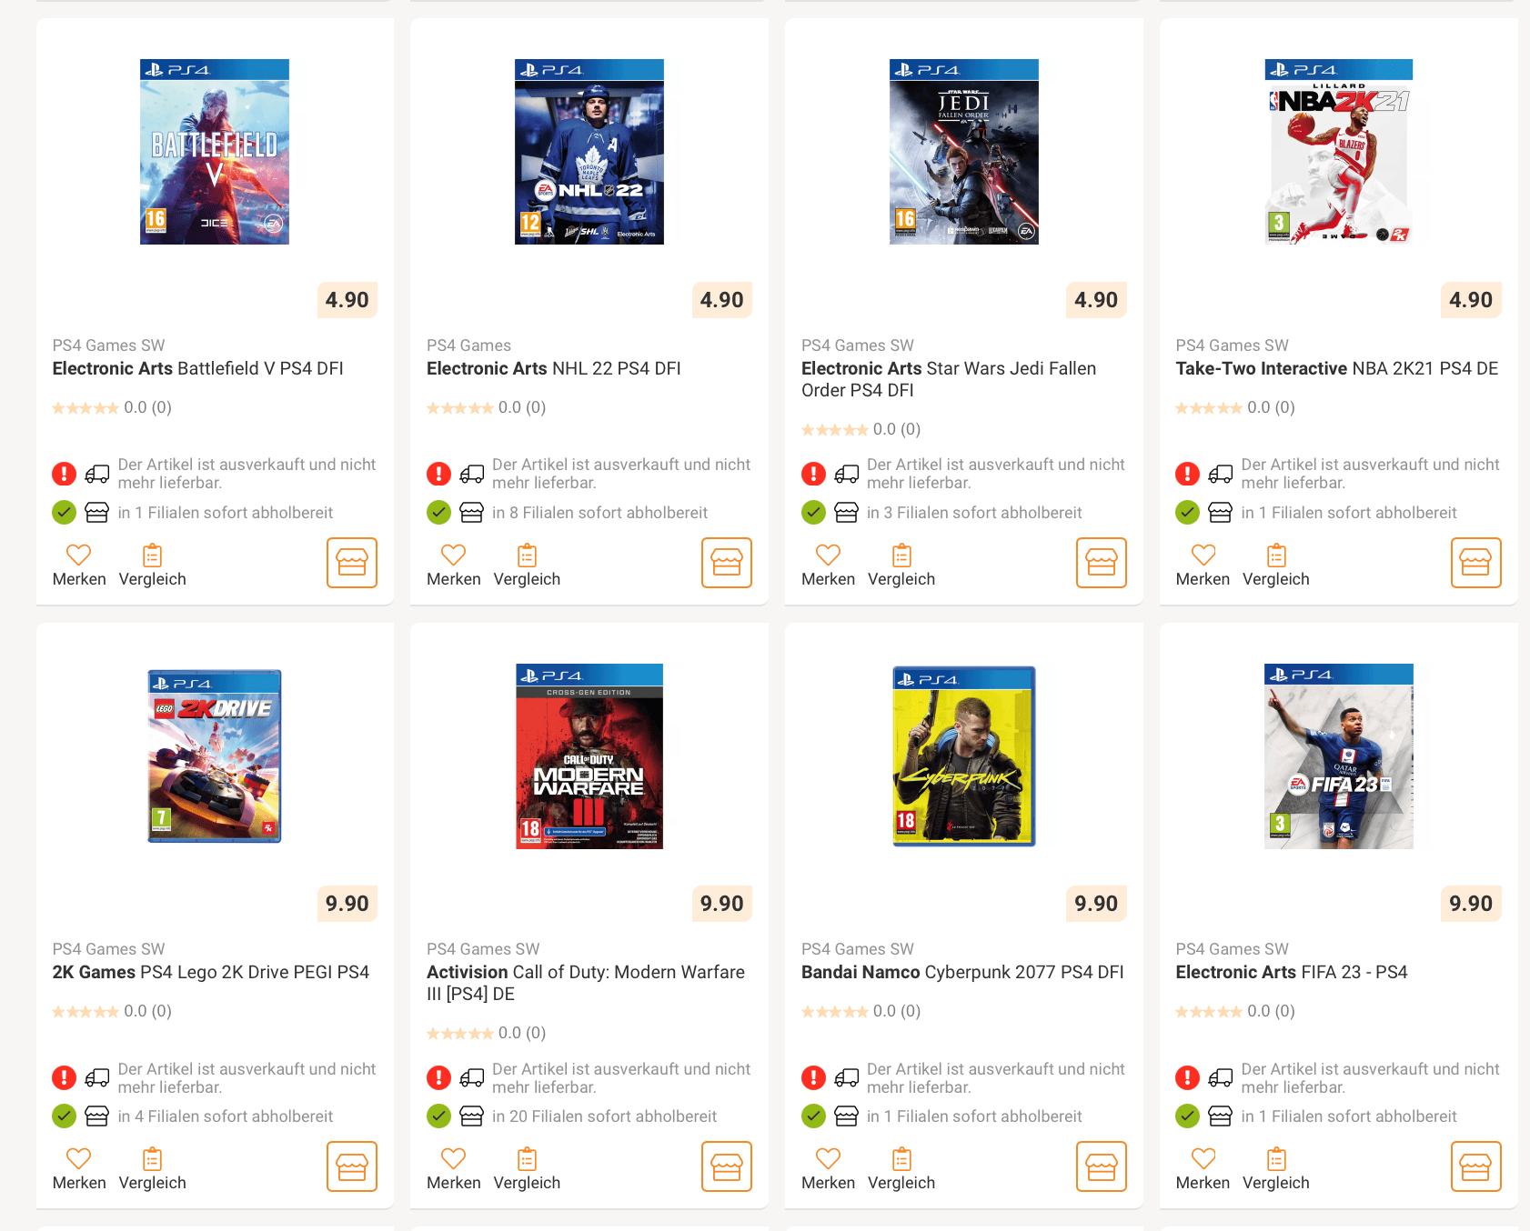
Task: Click compare clipboard icon for NHL 22
Action: coord(527,555)
